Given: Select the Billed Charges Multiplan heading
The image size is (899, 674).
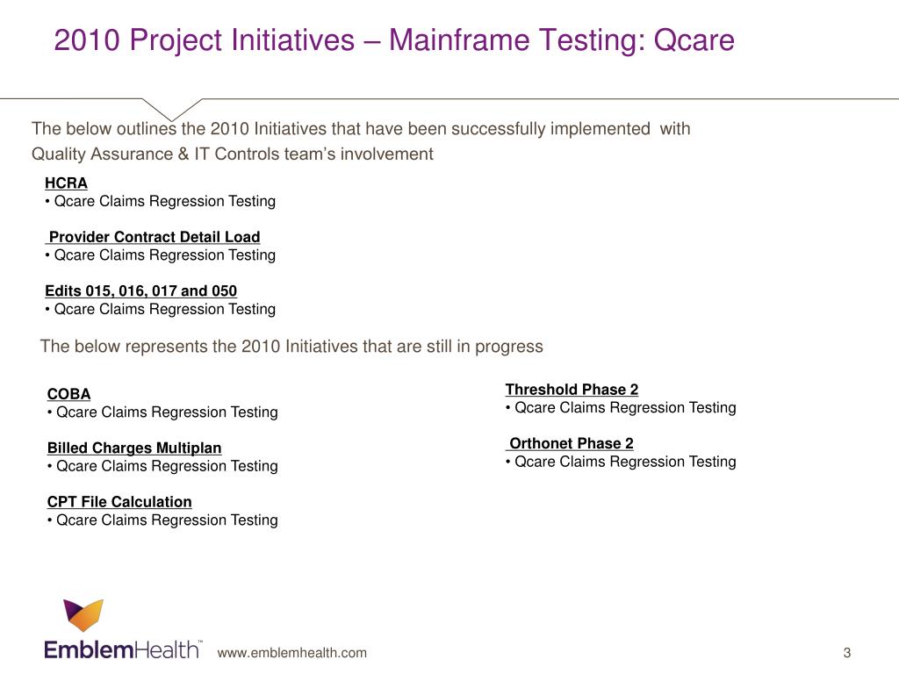Looking at the screenshot, I should (x=134, y=448).
